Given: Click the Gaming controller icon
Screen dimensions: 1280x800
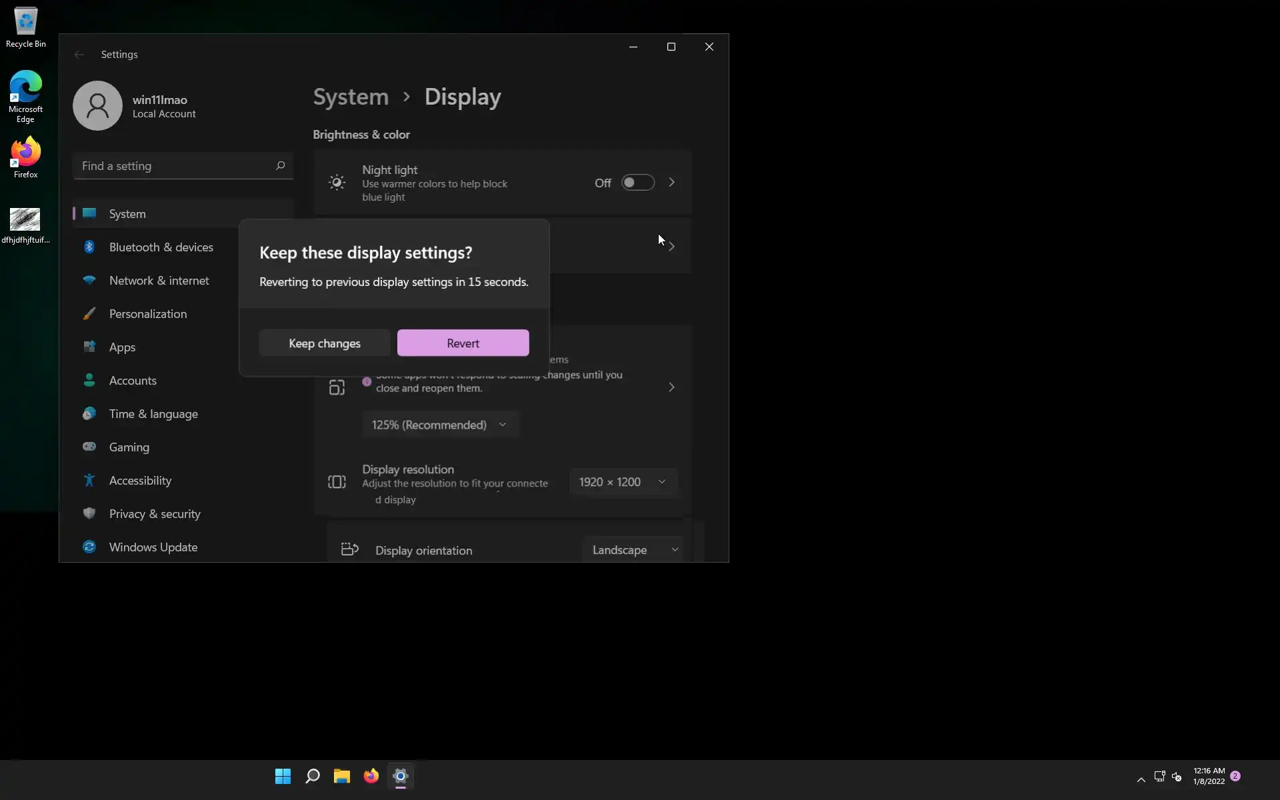Looking at the screenshot, I should (x=89, y=447).
